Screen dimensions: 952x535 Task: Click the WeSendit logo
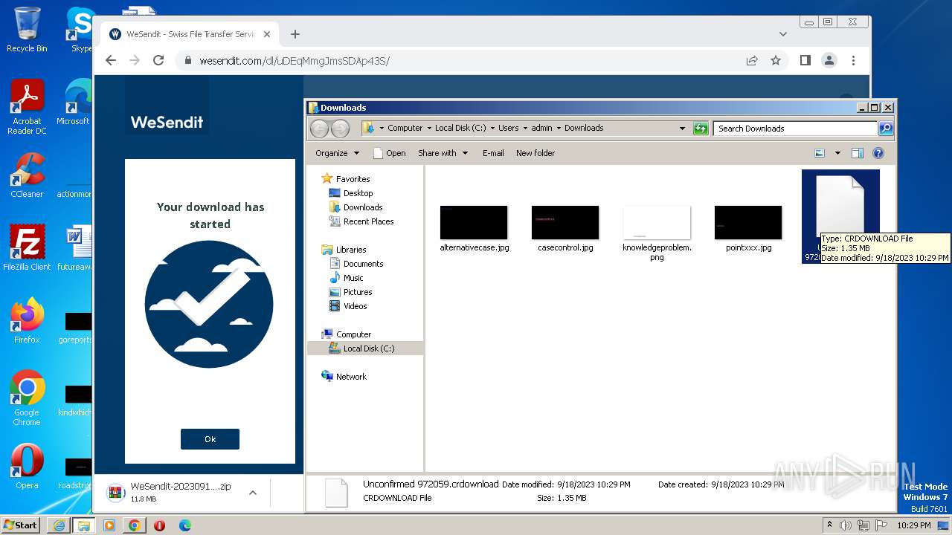(167, 122)
